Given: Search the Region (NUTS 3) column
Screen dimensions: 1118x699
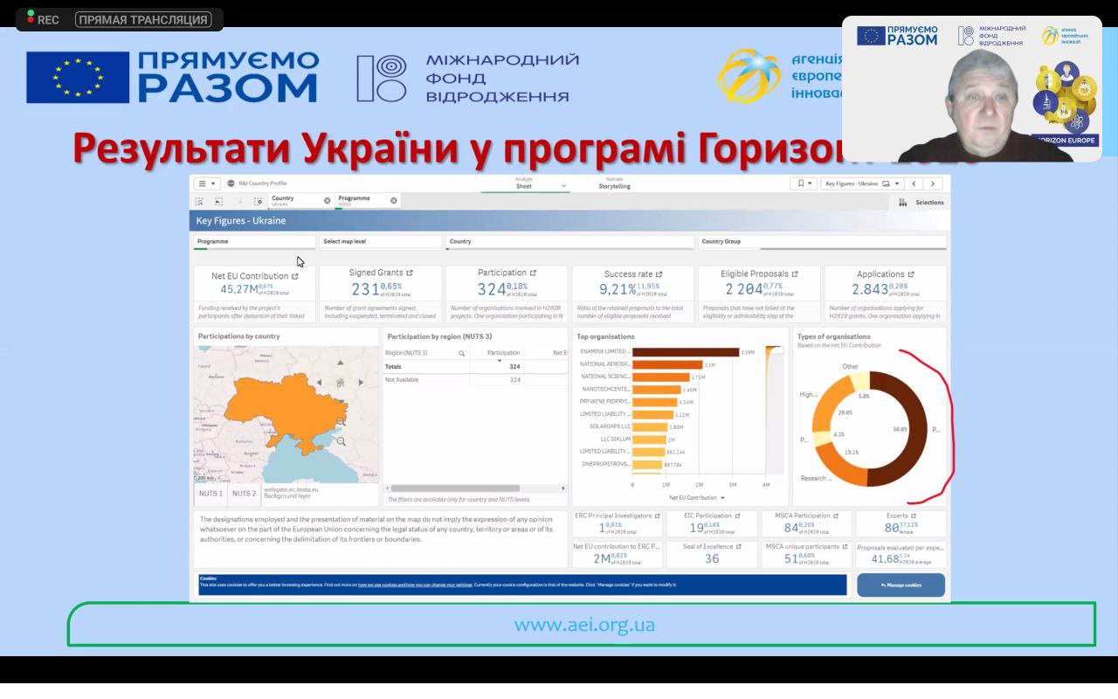Looking at the screenshot, I should 462,353.
